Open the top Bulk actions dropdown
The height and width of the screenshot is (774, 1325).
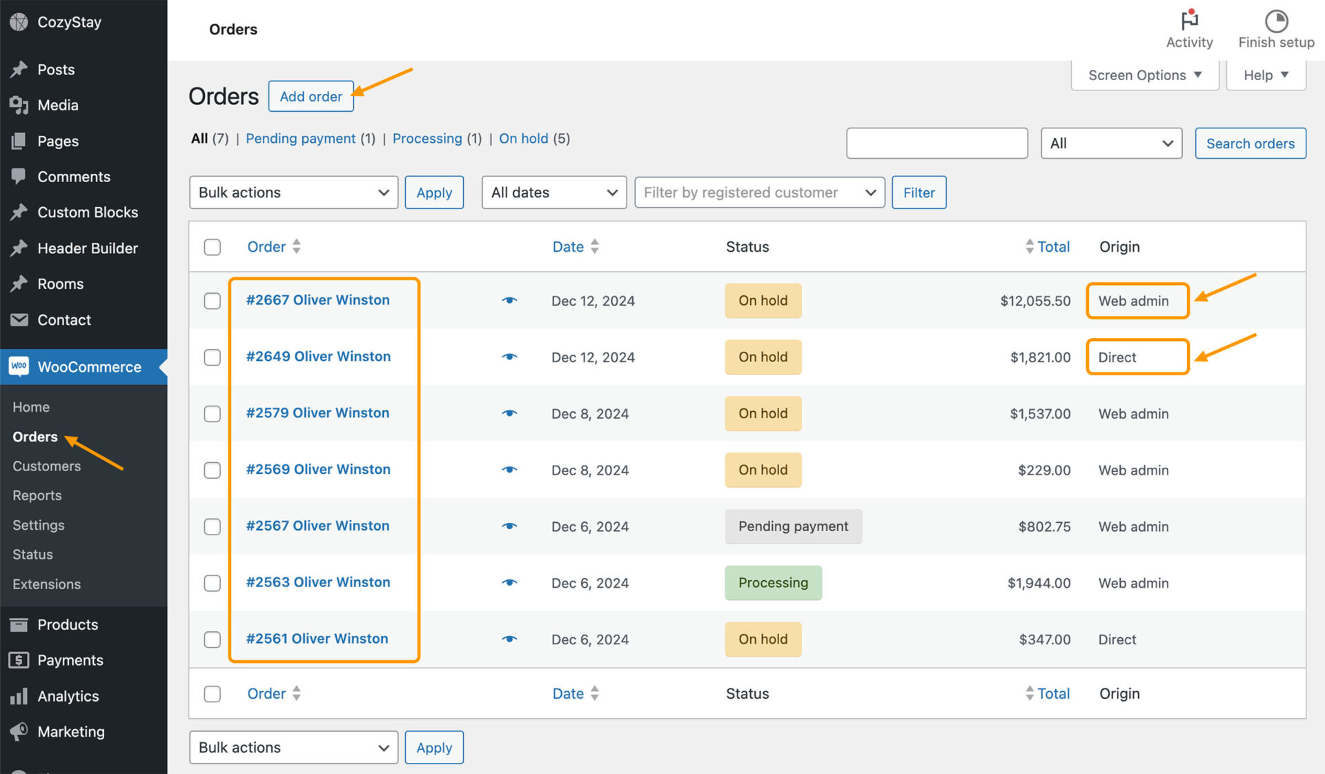[x=293, y=192]
